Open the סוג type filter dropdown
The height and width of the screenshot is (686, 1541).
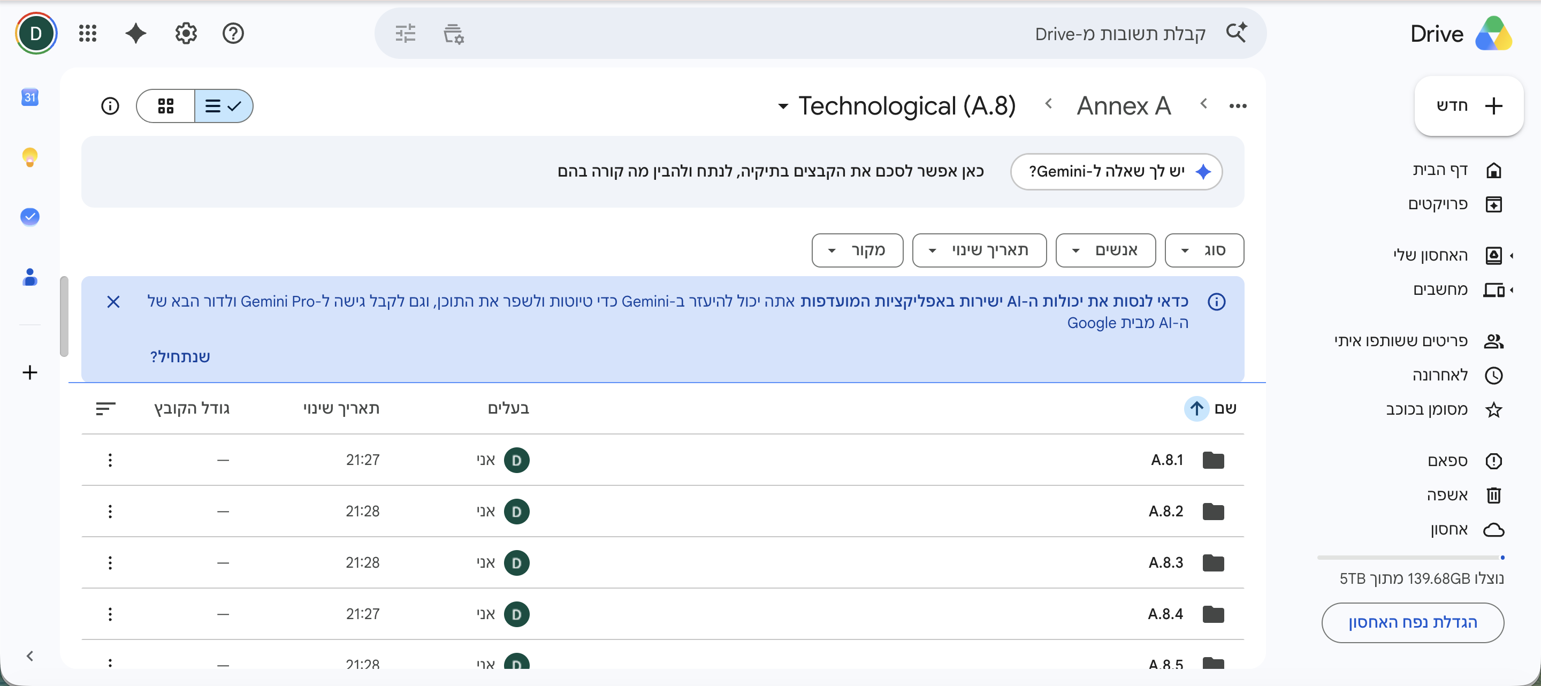point(1204,250)
